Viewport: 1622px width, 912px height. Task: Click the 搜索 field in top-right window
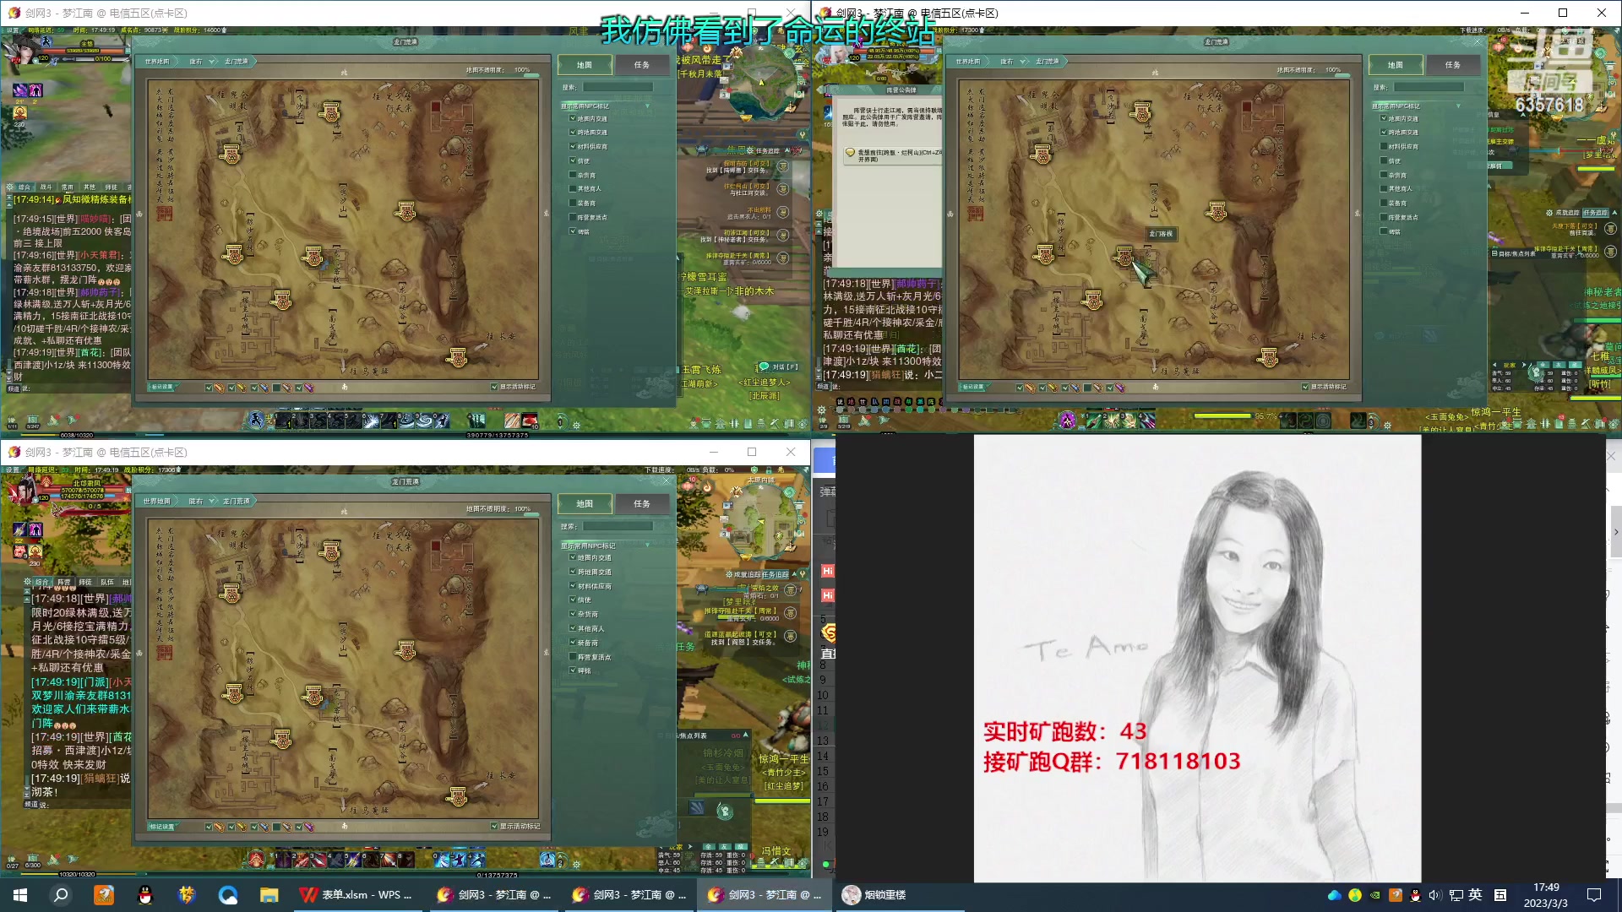point(1429,87)
